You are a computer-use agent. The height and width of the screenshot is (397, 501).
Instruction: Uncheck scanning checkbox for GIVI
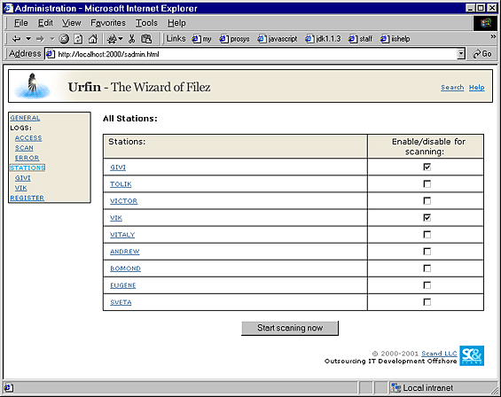pos(427,167)
